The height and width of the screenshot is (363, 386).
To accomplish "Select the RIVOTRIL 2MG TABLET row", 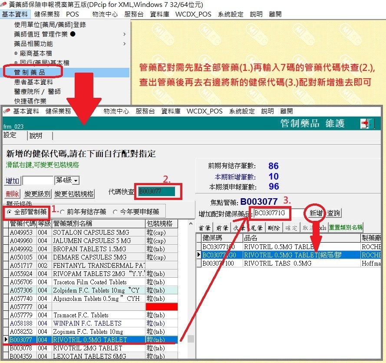I will point(88,348).
